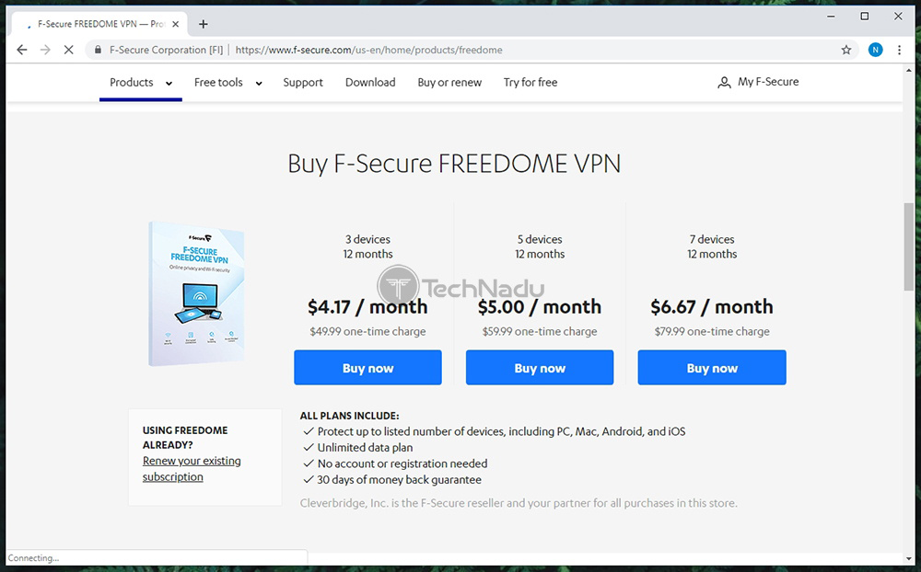Buy now the 3 devices plan

pos(367,368)
